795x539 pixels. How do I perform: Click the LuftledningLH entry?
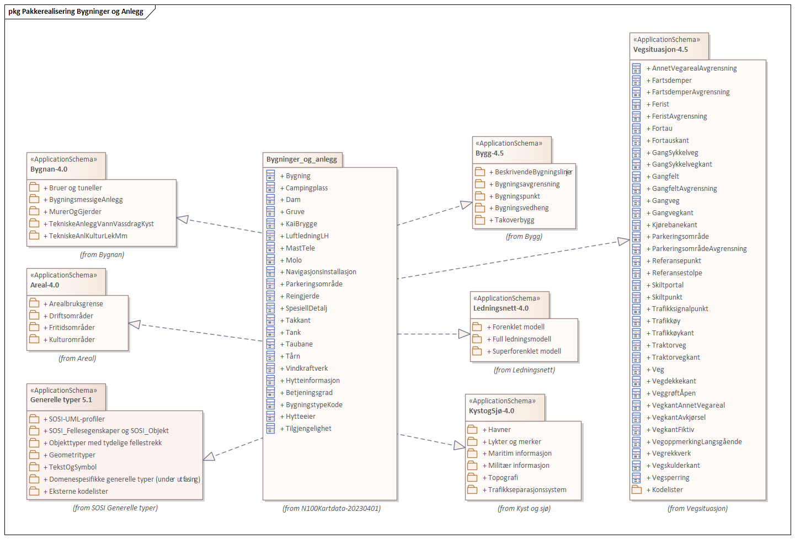(x=304, y=236)
